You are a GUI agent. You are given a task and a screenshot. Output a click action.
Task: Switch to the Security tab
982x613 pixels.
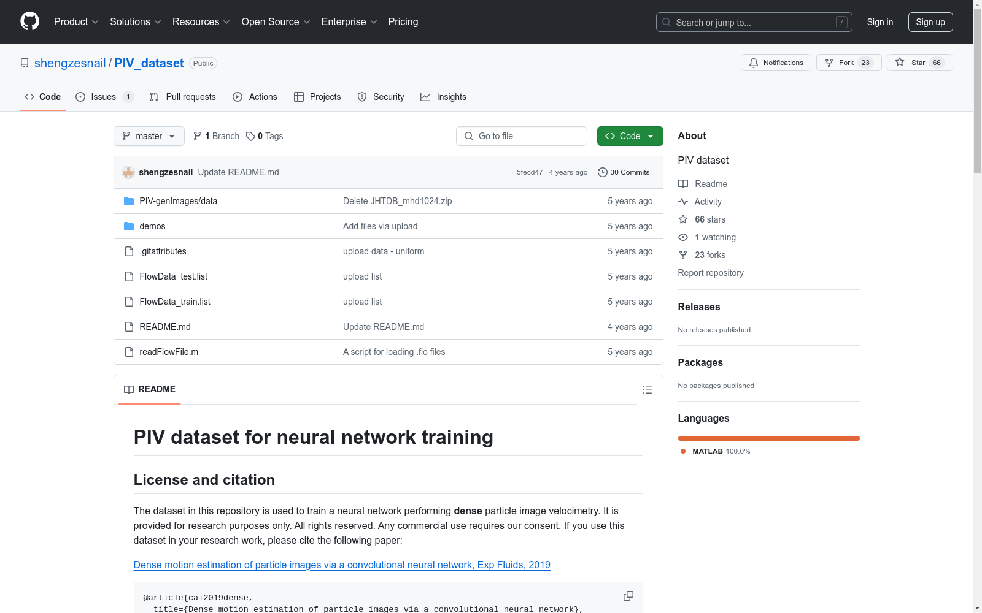(x=381, y=97)
